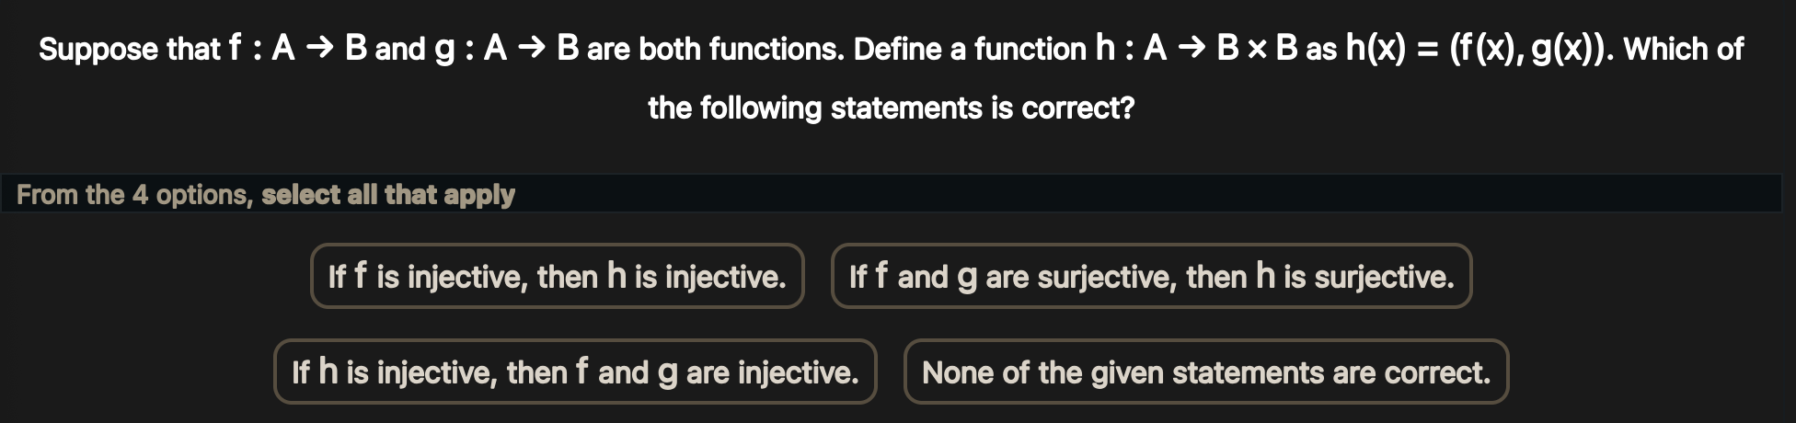Click the dark instruction bar background

(x=1104, y=195)
